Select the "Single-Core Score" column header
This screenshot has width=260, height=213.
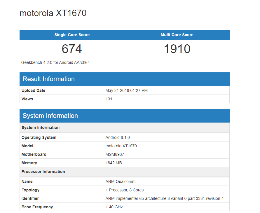[72, 35]
